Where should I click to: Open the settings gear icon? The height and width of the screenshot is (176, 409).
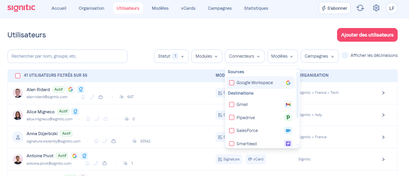click(x=376, y=8)
